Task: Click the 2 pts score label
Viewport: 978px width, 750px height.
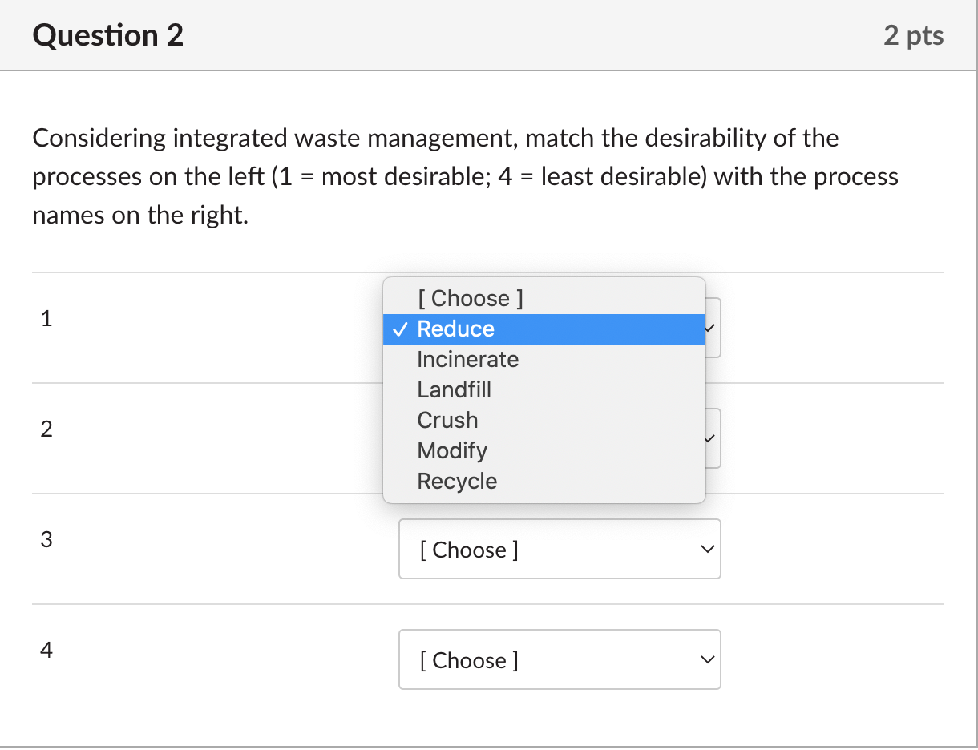Action: pyautogui.click(x=914, y=35)
